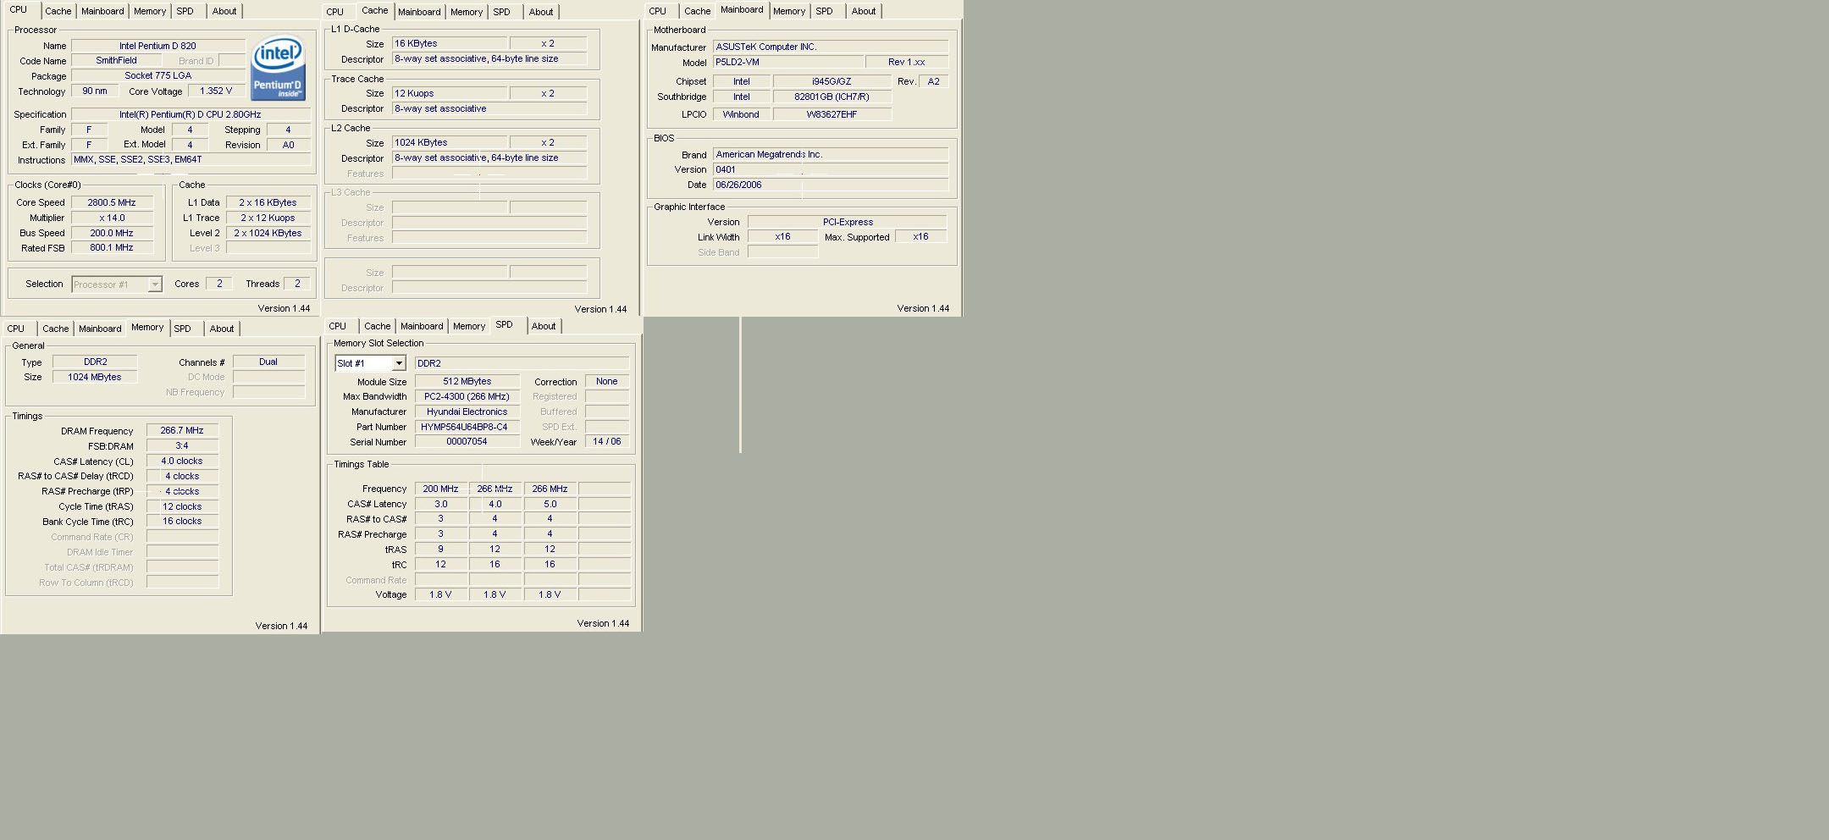Screen dimensions: 1829x840
Task: Switch to About tab in the L1 D-Cache window
Action: (541, 12)
